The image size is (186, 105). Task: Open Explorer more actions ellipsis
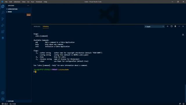(x=28, y=6)
